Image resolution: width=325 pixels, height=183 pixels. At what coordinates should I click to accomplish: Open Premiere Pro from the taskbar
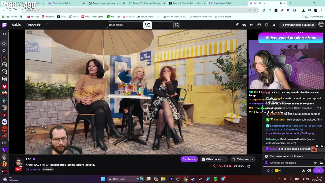tap(171, 179)
